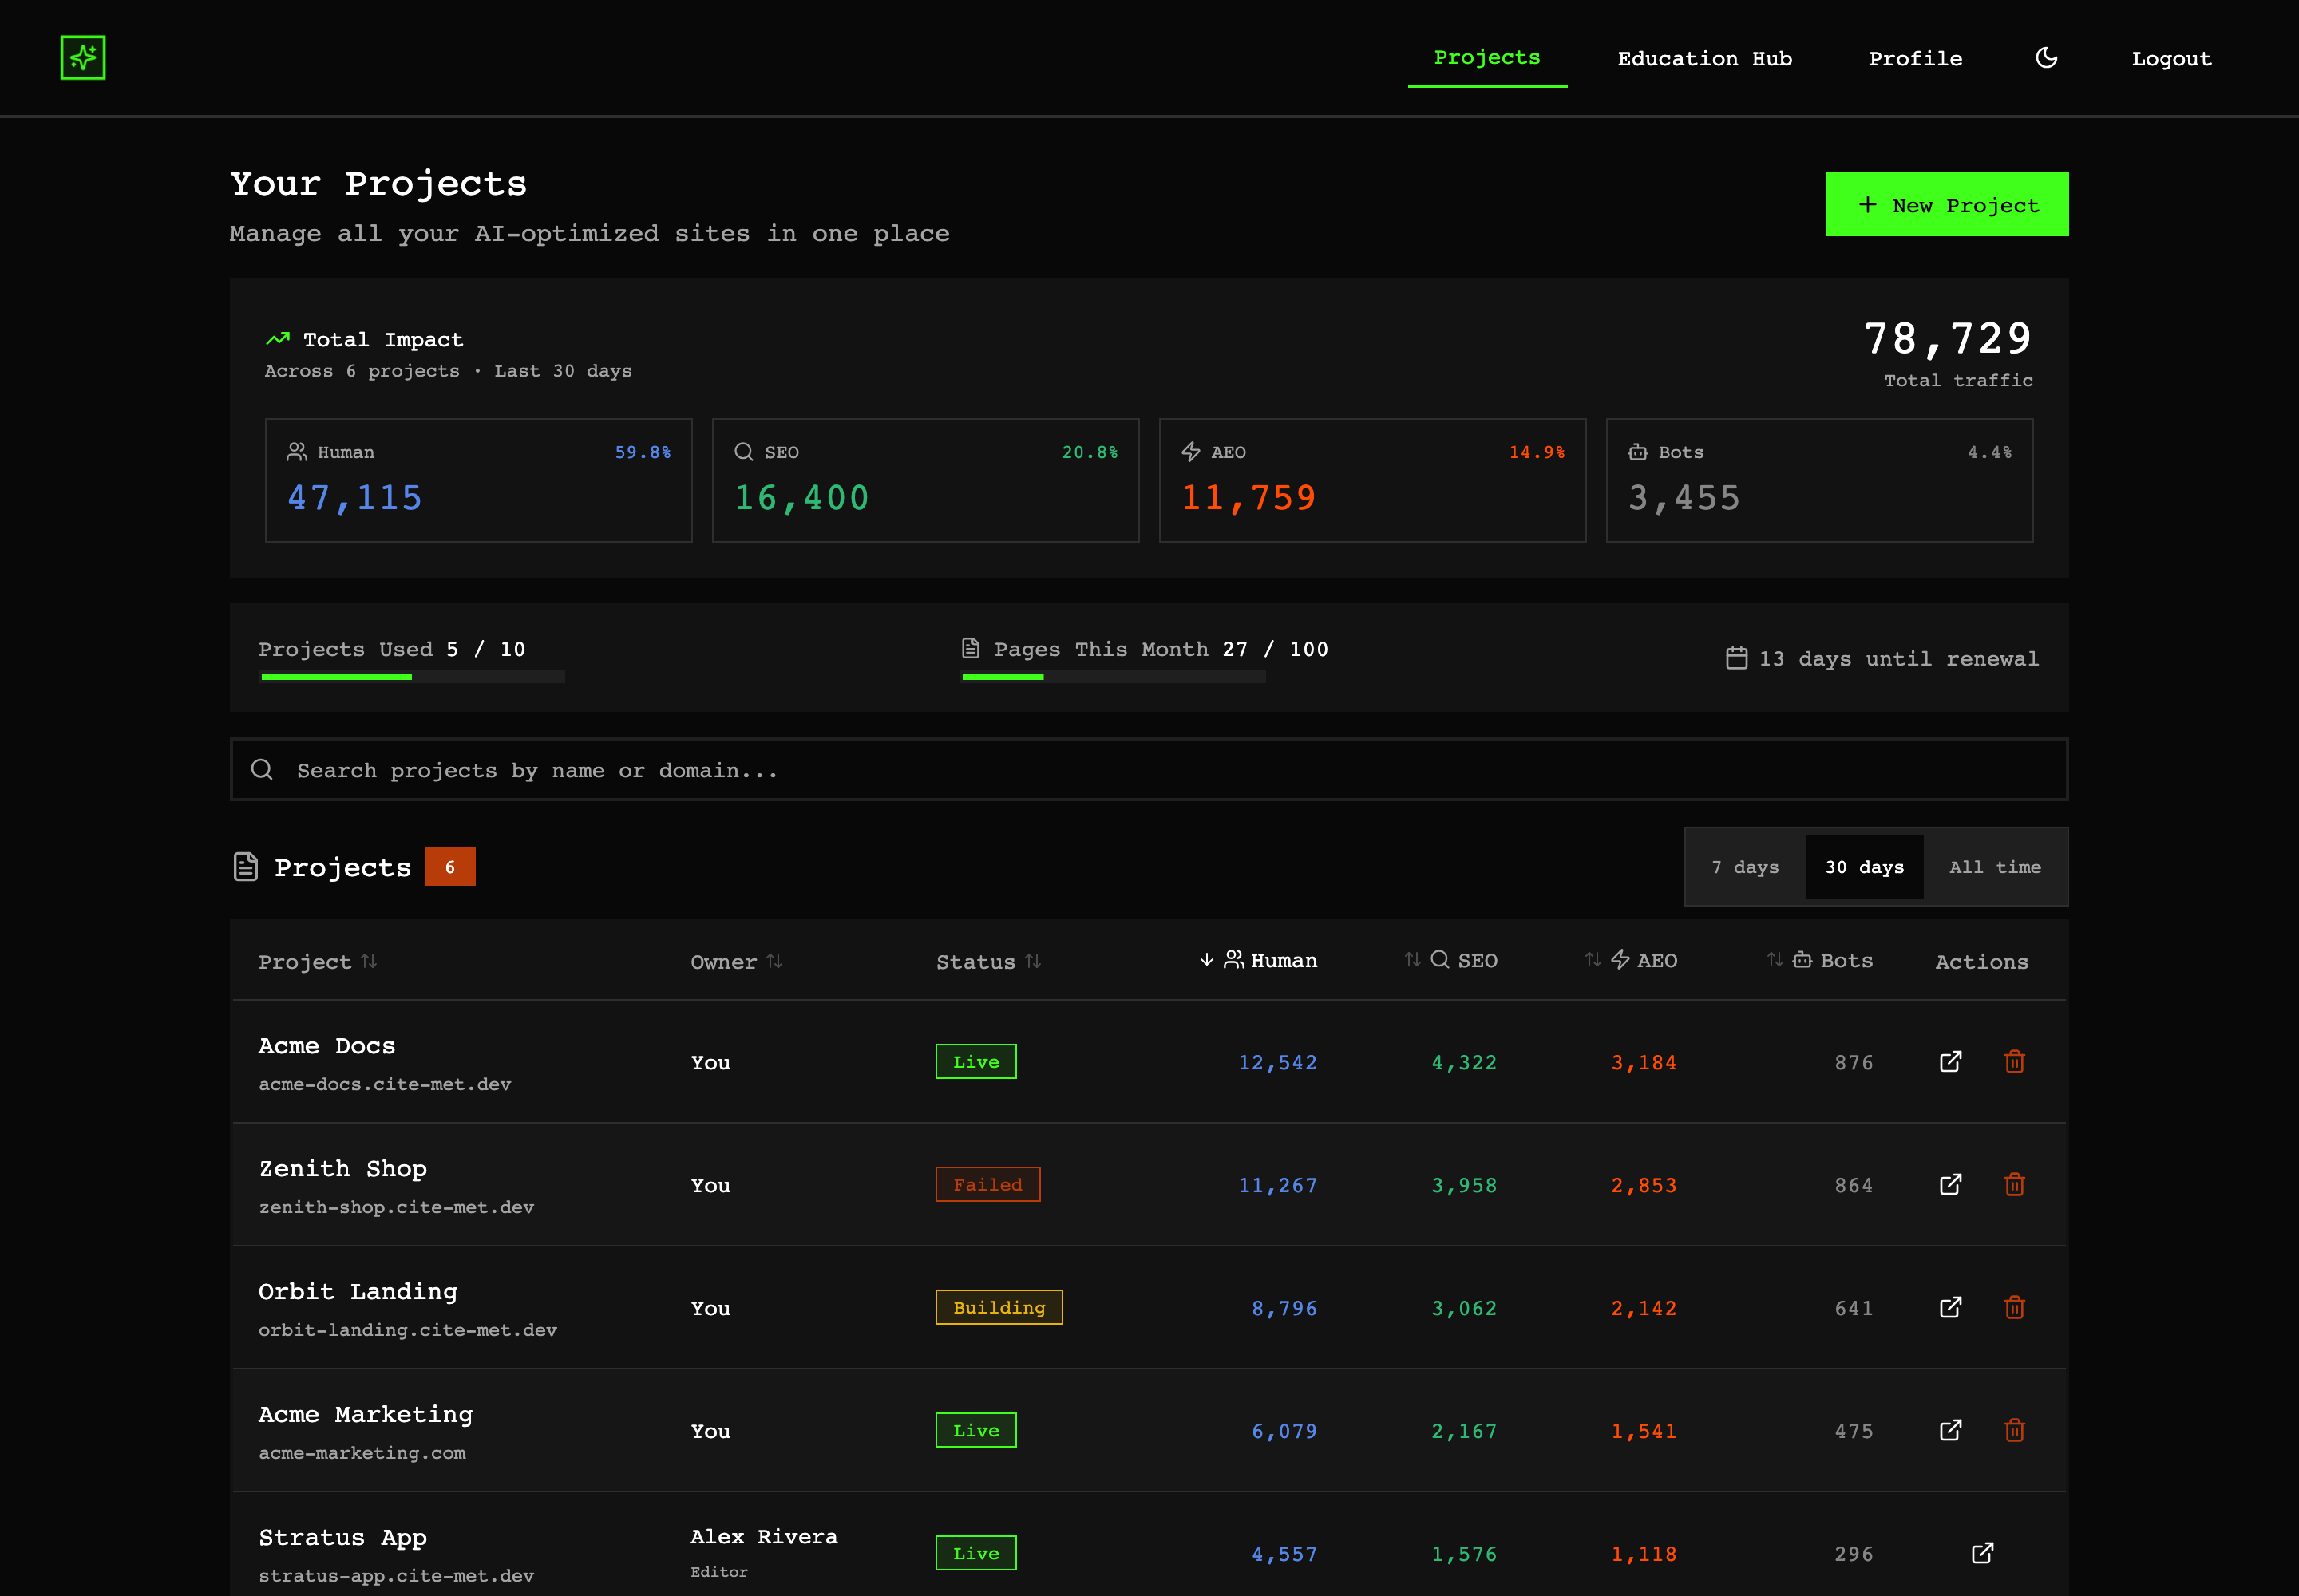
Task: Open the Orbit Landing project
Action: coord(358,1292)
